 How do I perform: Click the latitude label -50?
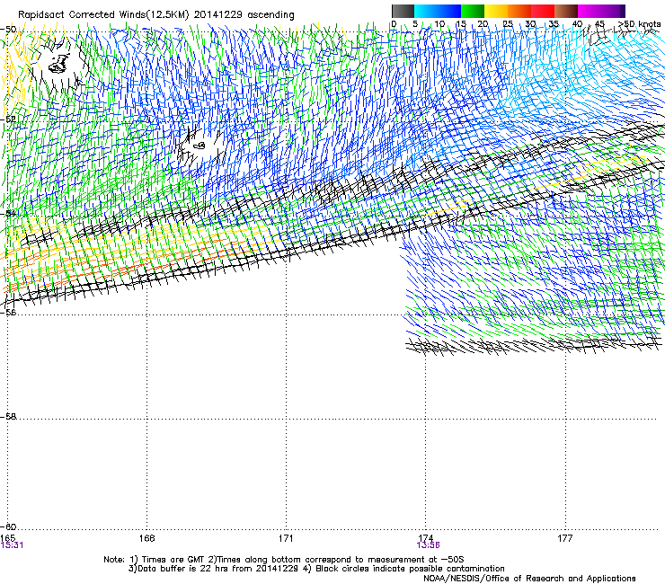click(8, 30)
